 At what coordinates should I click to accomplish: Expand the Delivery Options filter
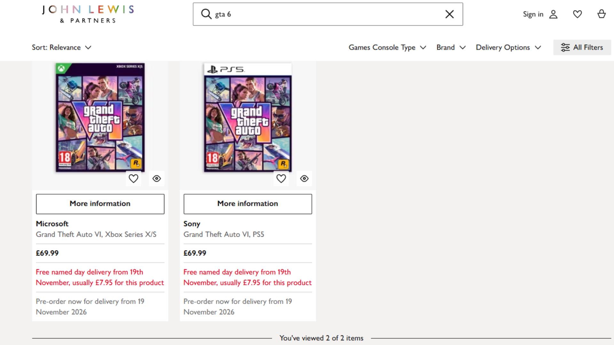coord(508,47)
